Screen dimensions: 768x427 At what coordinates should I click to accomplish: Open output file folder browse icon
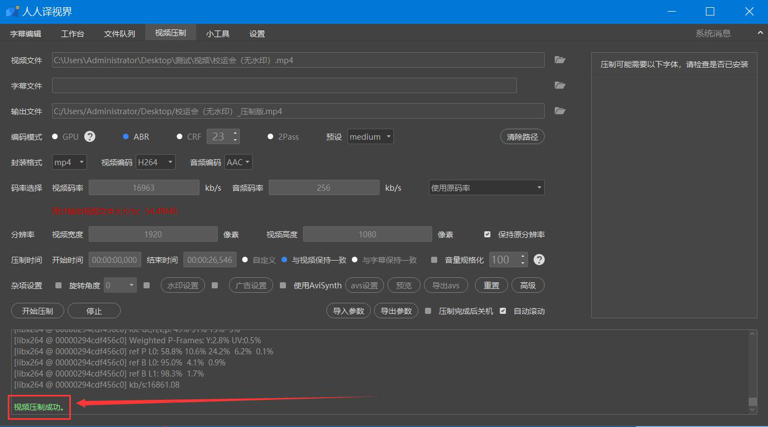560,111
